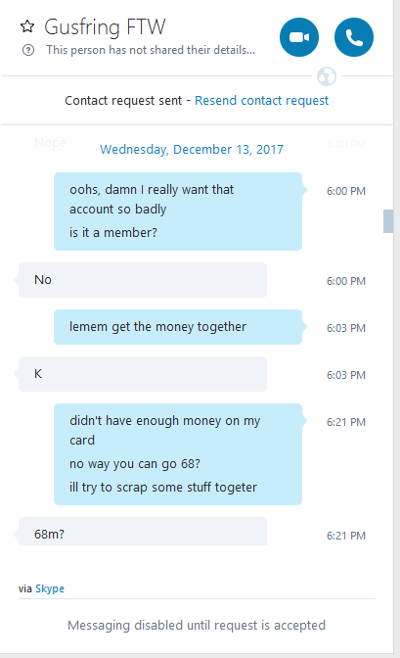Click the 'K' reply bubble

tap(143, 374)
